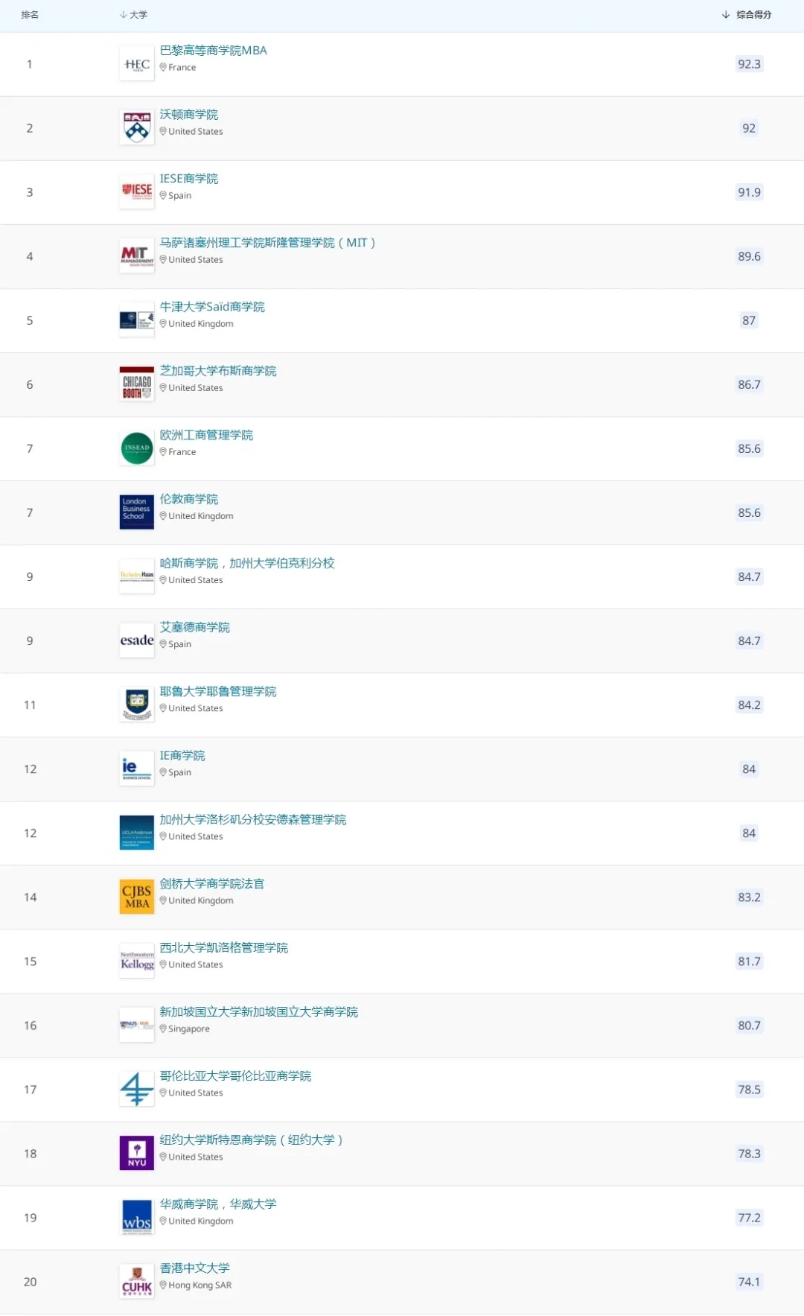Click the 81.7 score value
Viewport: 804px width, 1316px height.
point(749,961)
